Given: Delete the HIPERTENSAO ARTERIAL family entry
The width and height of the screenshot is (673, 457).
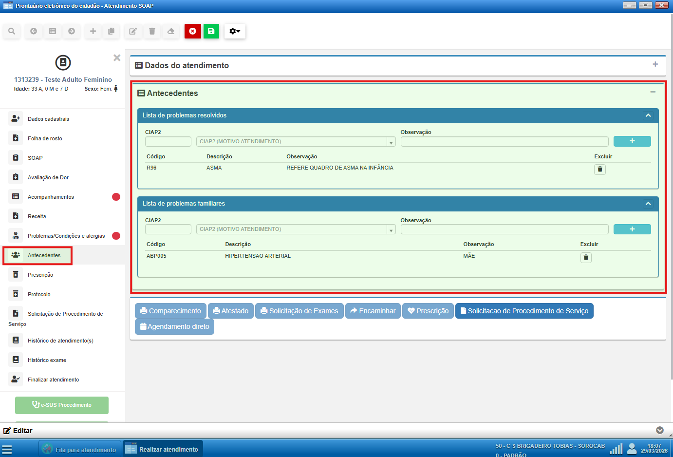Looking at the screenshot, I should click(586, 258).
